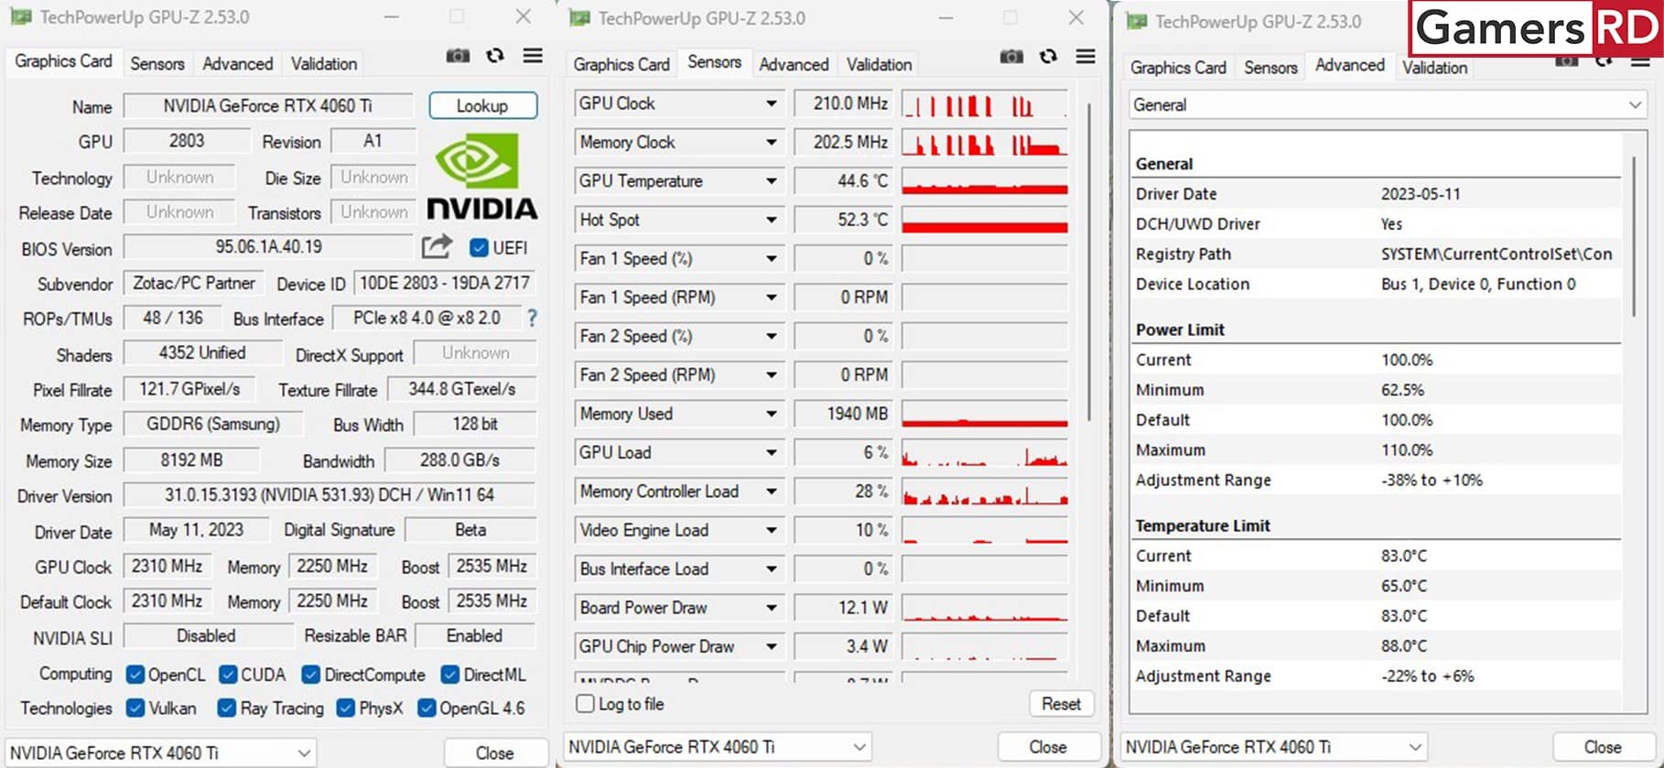Viewport: 1664px width, 768px height.
Task: Toggle Vulkan checkbox
Action: [135, 708]
